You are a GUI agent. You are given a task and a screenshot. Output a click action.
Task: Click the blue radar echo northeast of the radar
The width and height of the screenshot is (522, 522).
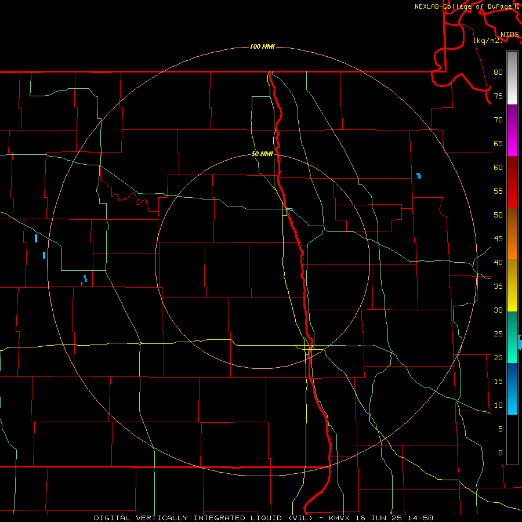(x=419, y=176)
